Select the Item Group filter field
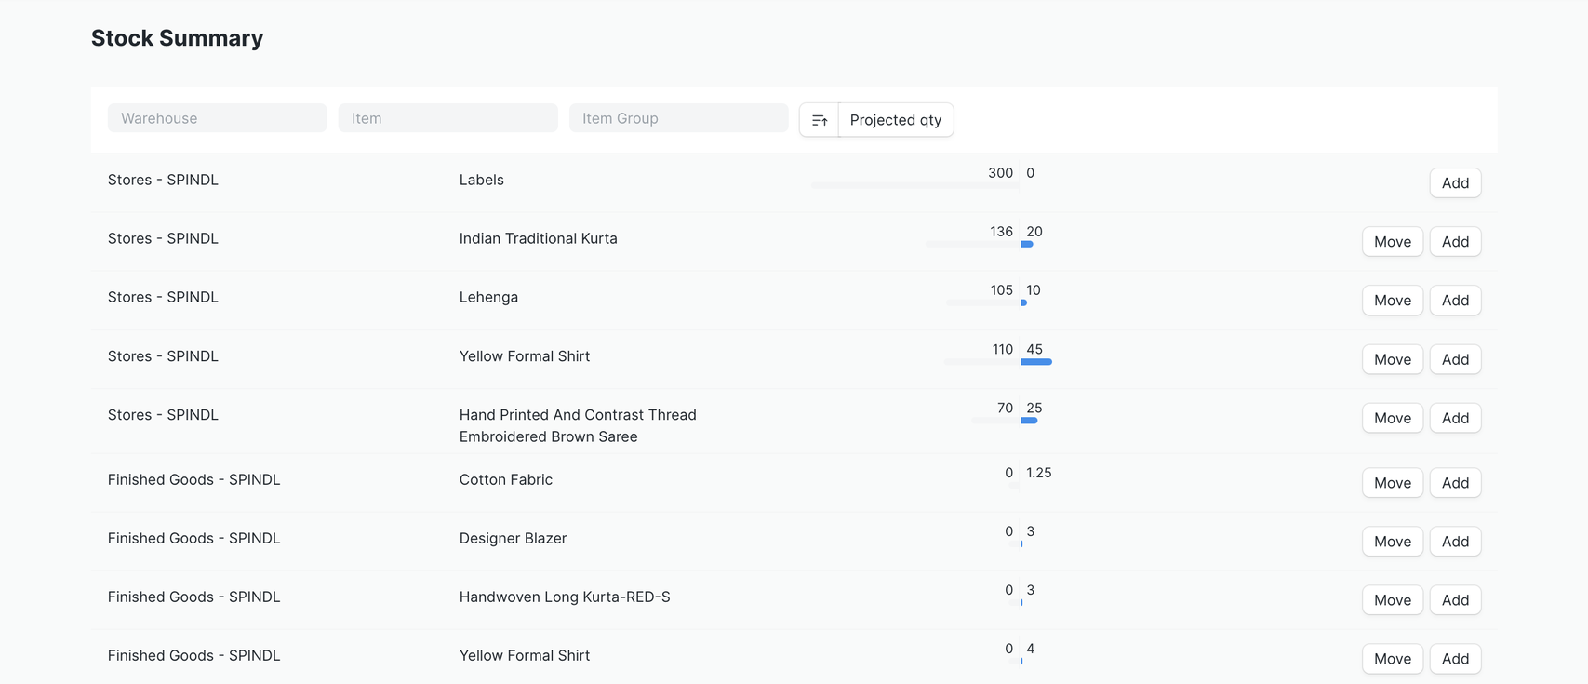 pos(678,118)
